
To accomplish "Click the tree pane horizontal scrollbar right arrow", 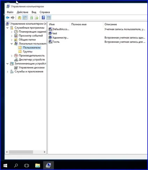I will 44,152.
